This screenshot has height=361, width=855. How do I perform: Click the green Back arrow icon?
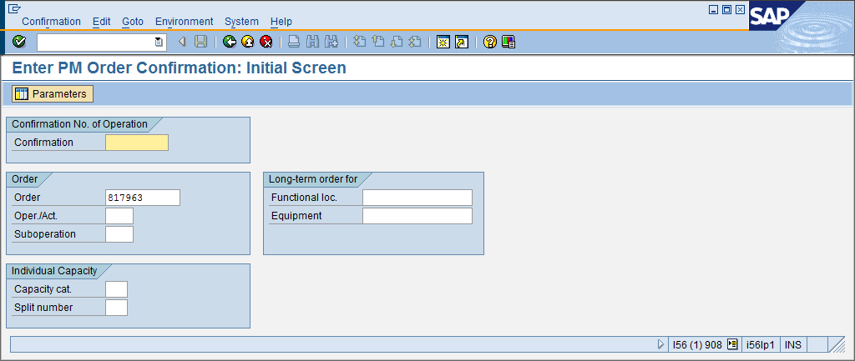(230, 42)
